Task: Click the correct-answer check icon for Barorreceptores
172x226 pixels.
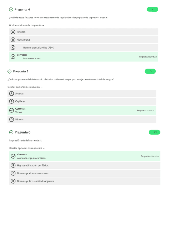Action: point(13,57)
